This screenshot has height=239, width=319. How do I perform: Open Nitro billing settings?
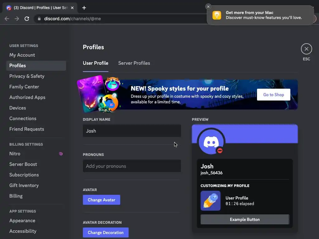[36, 154]
